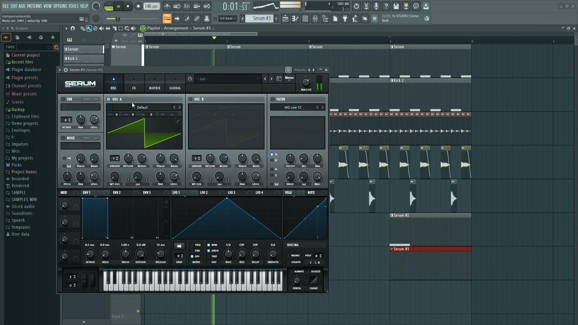Click the LFO TRIG mode checkbox
The image size is (578, 325).
tap(193, 245)
